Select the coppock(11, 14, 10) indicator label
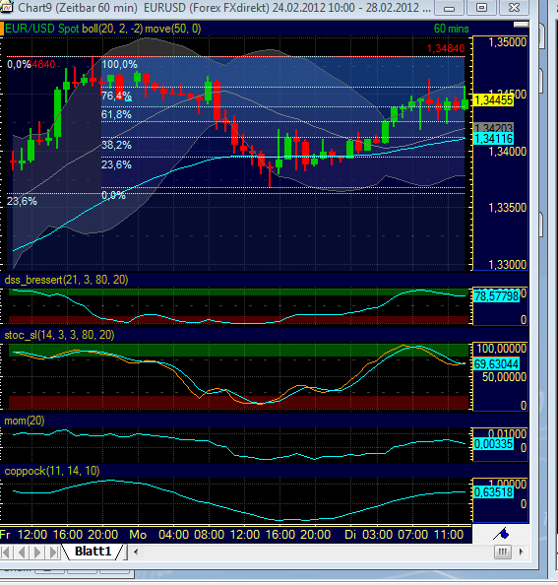558x585 pixels. coord(52,471)
